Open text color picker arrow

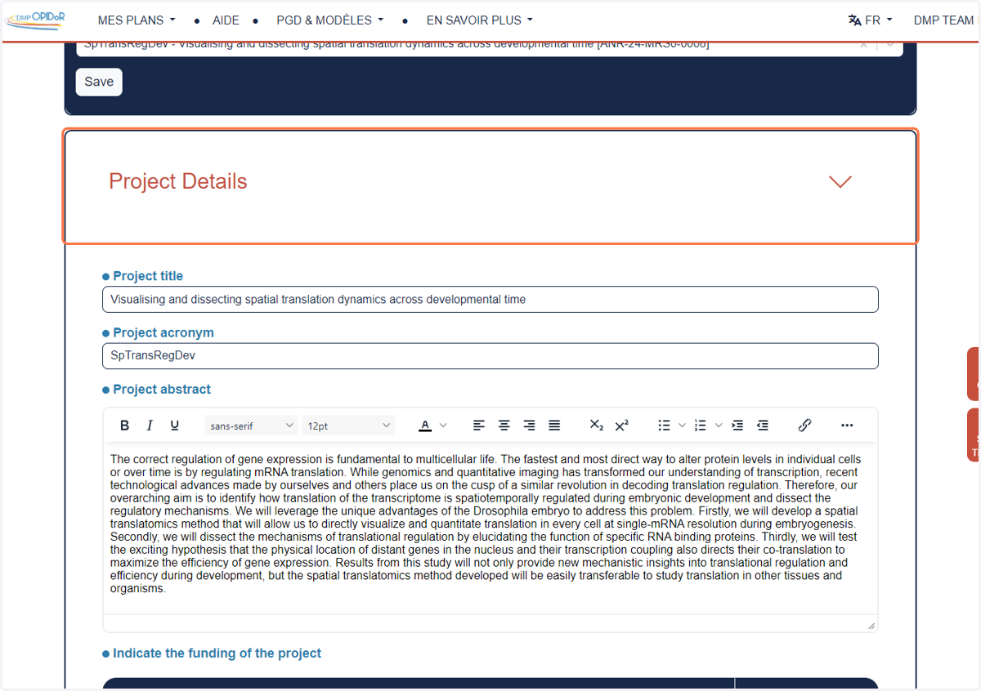click(444, 426)
